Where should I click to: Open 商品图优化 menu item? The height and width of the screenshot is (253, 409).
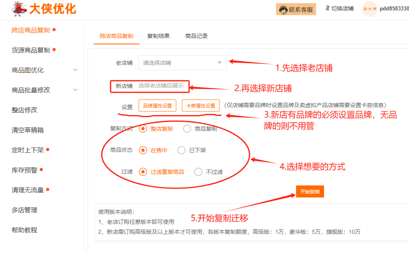(28, 70)
